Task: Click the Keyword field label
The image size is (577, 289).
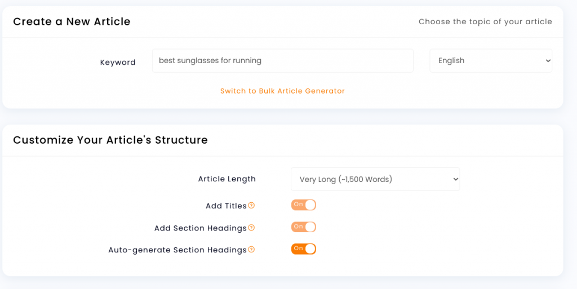Action: click(118, 63)
